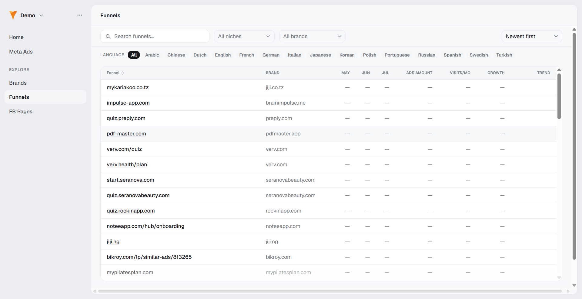Screen dimensions: 582x299
Task: Open the All brands dropdown
Action: (x=312, y=36)
